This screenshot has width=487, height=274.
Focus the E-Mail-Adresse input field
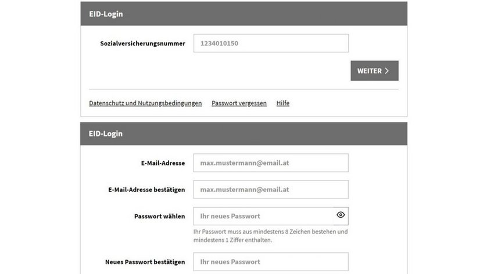[271, 163]
